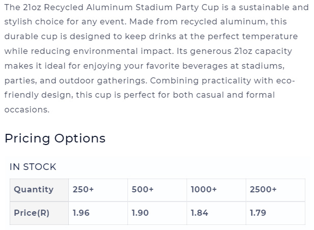Click the 1.84 price cell

pos(216,213)
